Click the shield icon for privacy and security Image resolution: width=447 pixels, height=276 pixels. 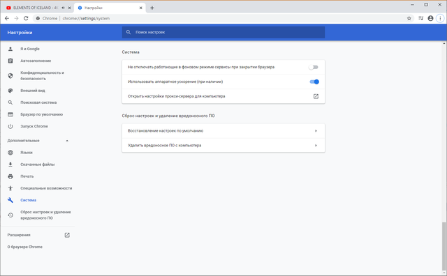(x=10, y=76)
